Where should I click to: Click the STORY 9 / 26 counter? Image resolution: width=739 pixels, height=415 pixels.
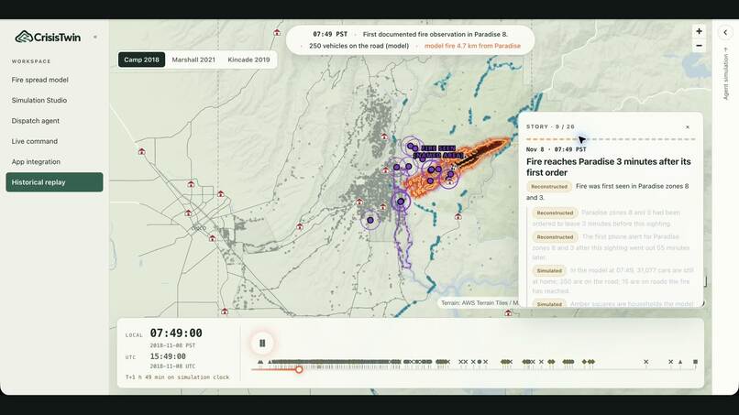(x=550, y=126)
